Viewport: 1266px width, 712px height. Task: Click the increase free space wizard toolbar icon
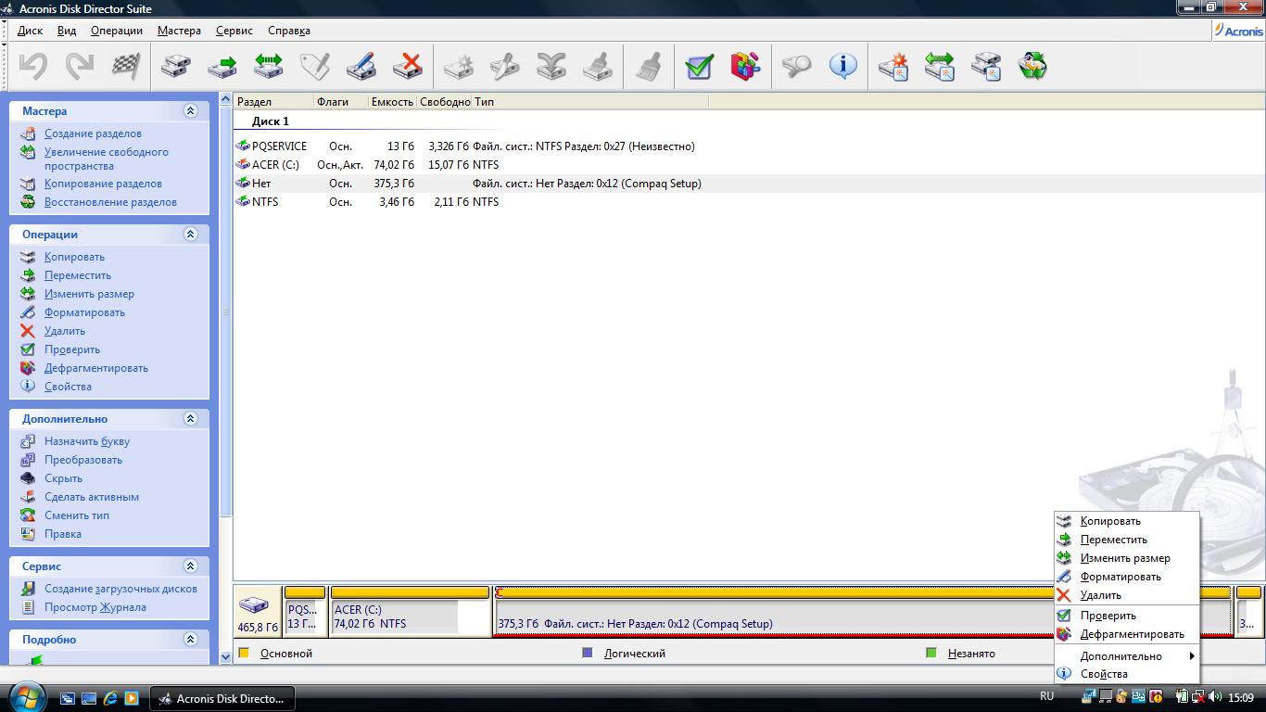[x=940, y=66]
